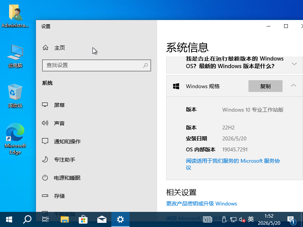Launch Microsoft Edge from the desktop
Viewport: 303px width, 227px height.
click(x=15, y=138)
